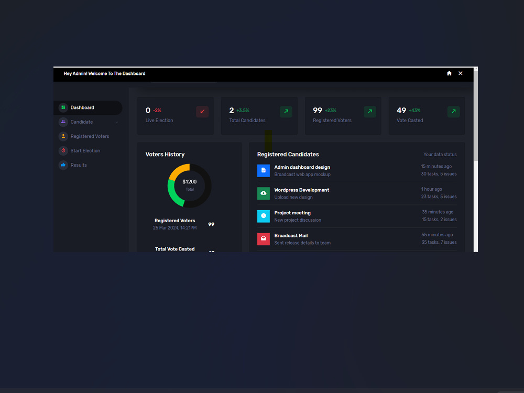The height and width of the screenshot is (393, 524).
Task: Click the red down arrow on Live Election card
Action: (x=202, y=111)
